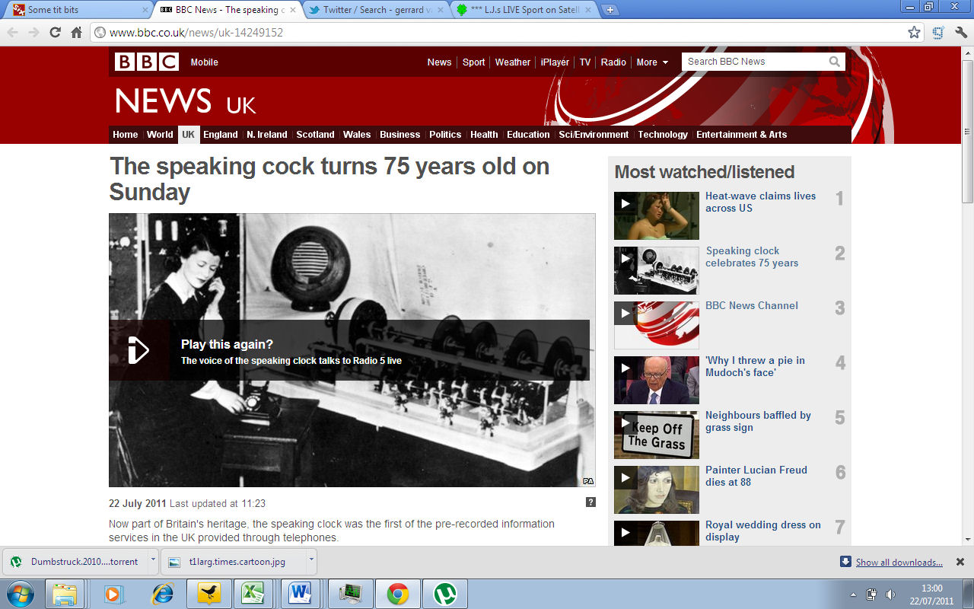The image size is (974, 609).
Task: Switch to Google Chrome in the taskbar
Action: tap(397, 593)
